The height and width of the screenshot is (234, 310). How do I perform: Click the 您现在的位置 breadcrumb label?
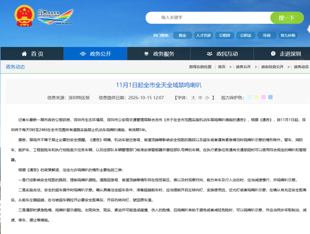(200, 67)
